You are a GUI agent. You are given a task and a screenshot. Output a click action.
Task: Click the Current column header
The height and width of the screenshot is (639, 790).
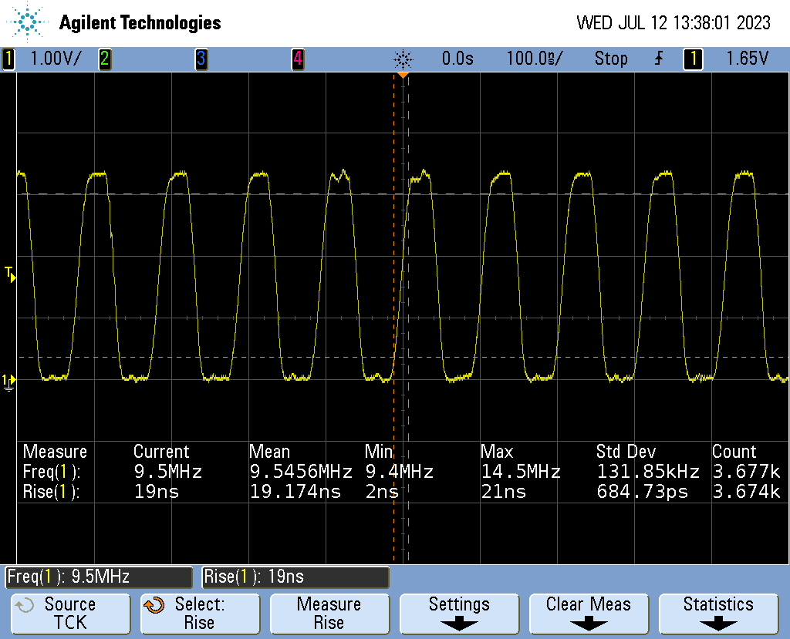[x=161, y=451]
